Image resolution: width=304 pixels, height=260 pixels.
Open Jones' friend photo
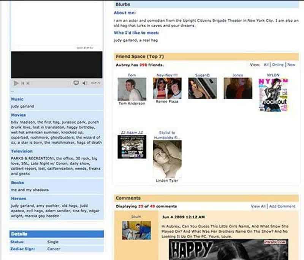(238, 88)
